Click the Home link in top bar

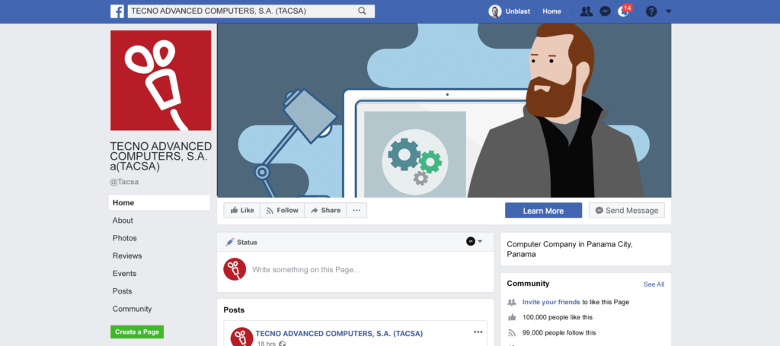[x=551, y=11]
